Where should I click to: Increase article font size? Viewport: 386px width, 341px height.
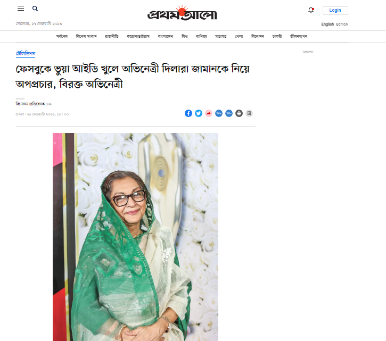point(219,113)
